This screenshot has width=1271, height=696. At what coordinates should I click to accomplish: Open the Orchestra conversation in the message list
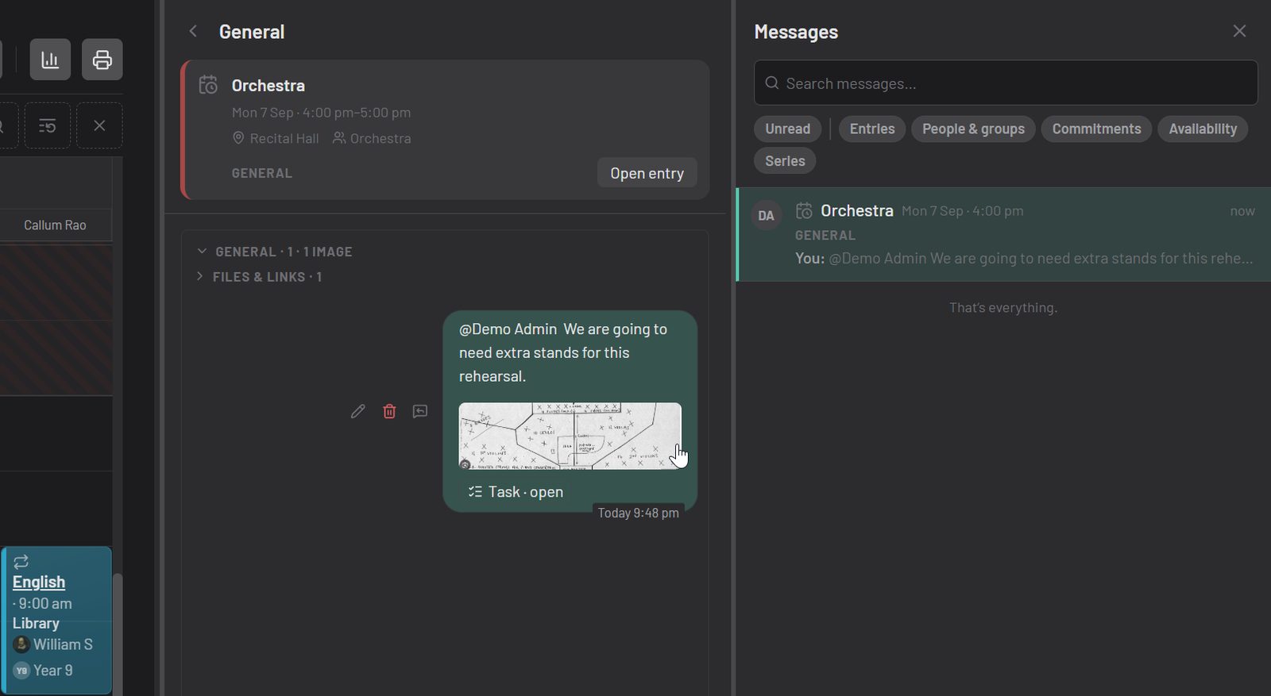pyautogui.click(x=1003, y=234)
